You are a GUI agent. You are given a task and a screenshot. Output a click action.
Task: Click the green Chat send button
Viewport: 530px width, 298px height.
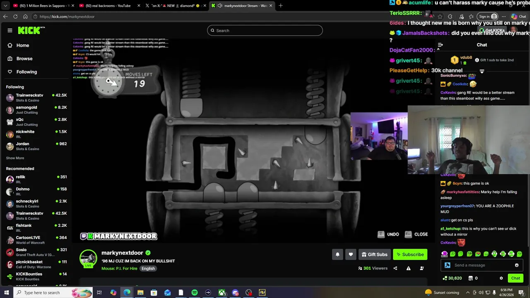(x=515, y=278)
